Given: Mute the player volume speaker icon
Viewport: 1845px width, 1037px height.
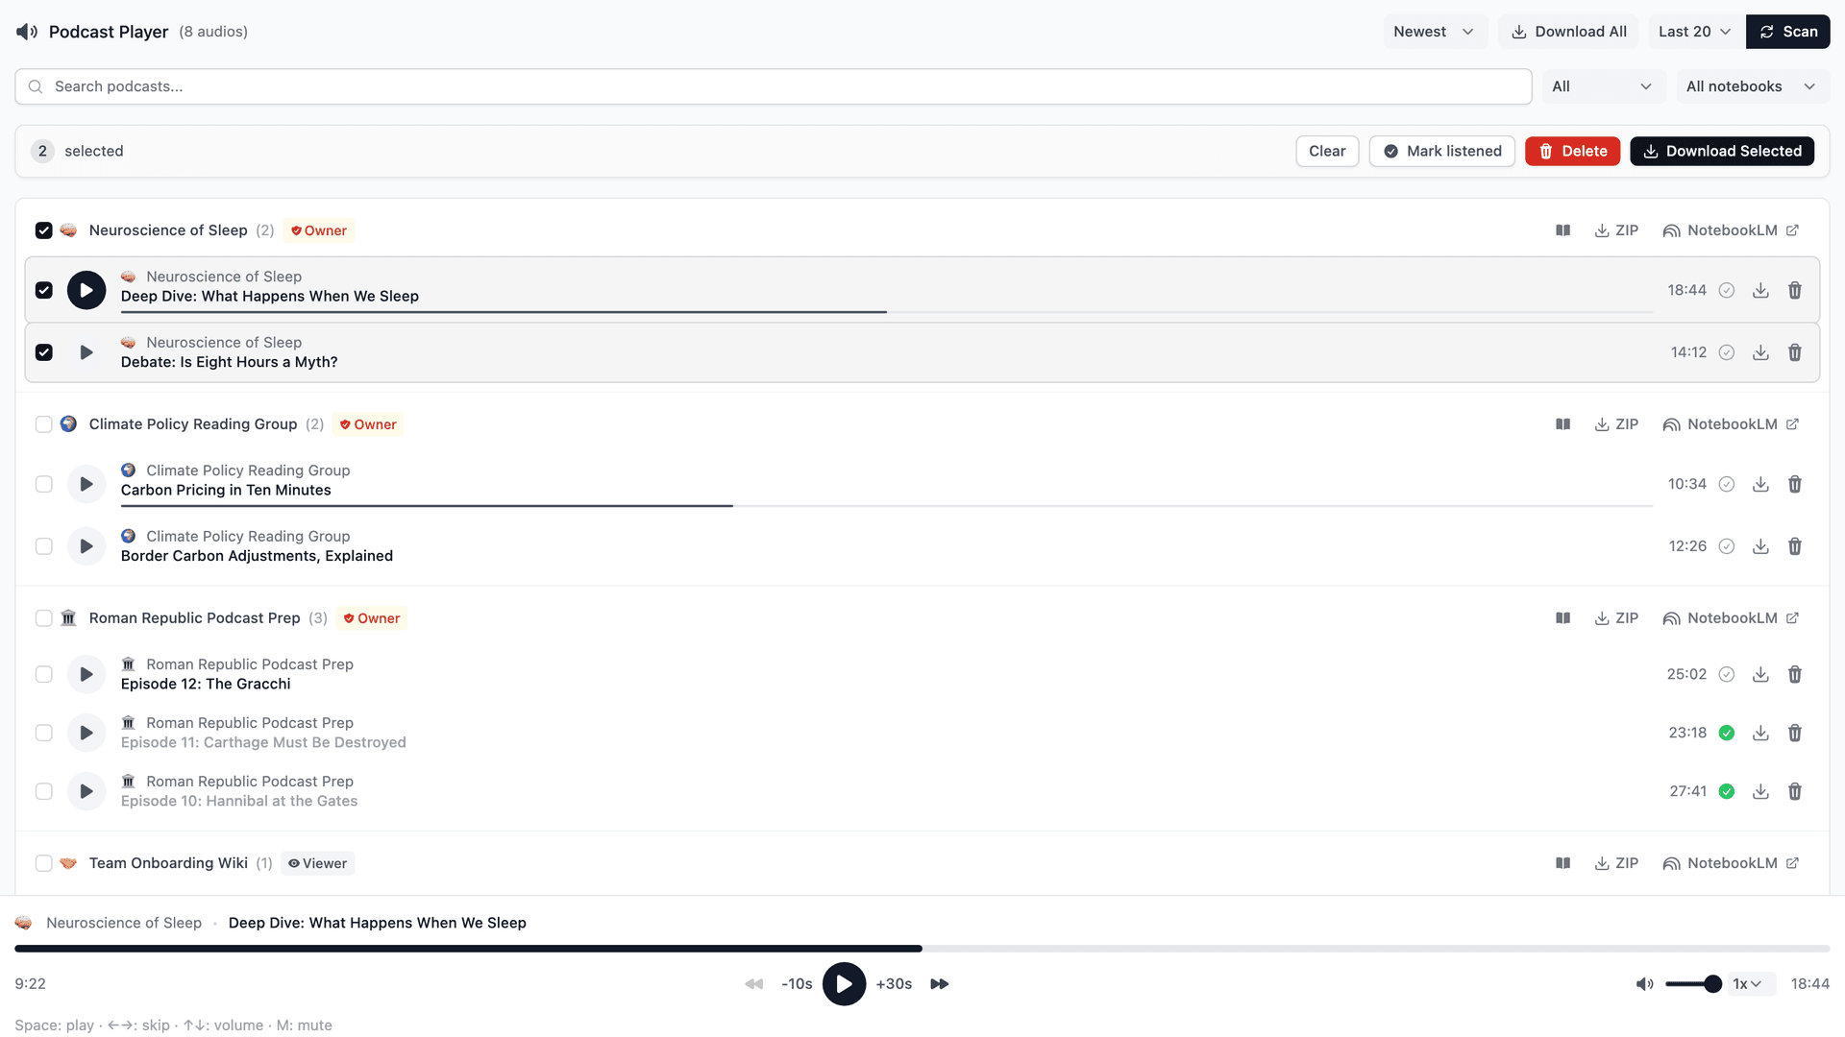Looking at the screenshot, I should (x=1645, y=984).
